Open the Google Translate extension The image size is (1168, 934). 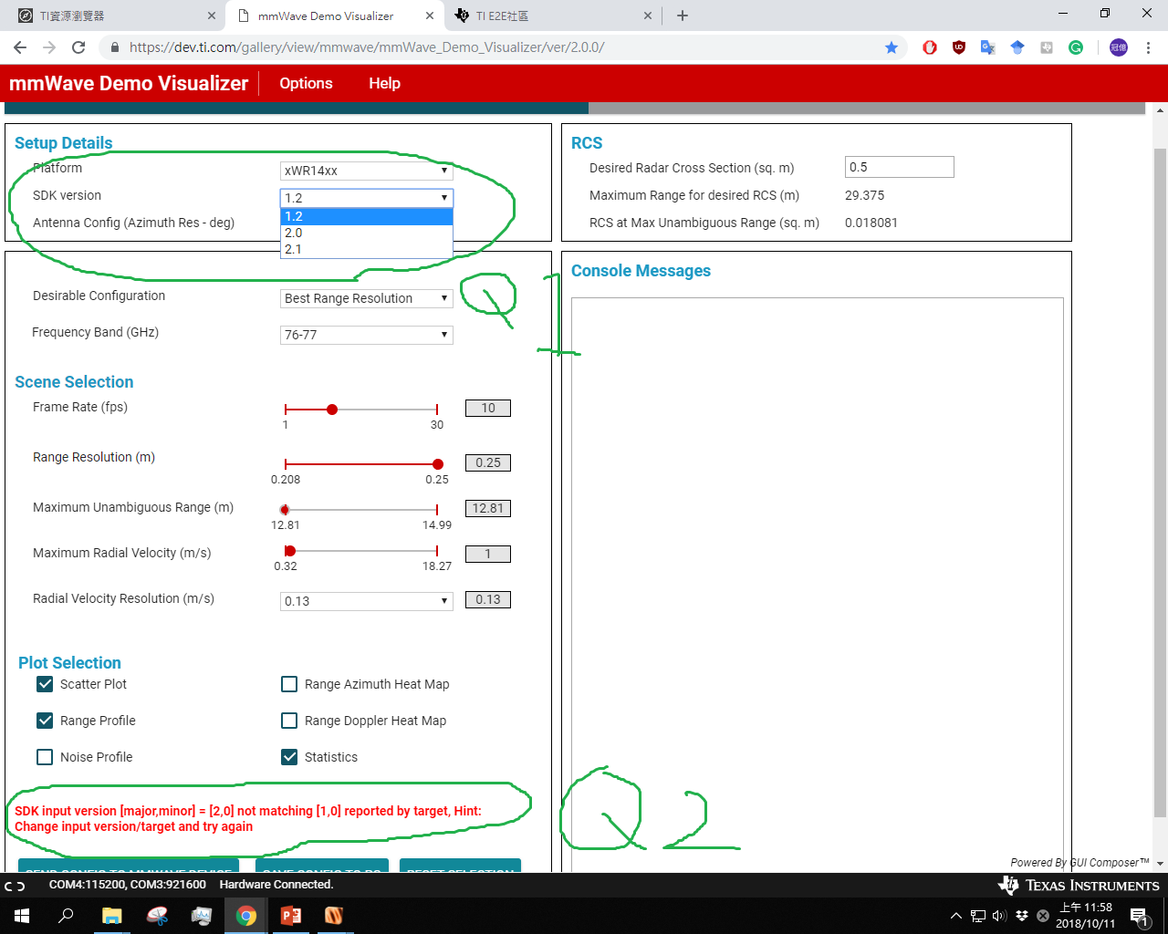point(988,47)
